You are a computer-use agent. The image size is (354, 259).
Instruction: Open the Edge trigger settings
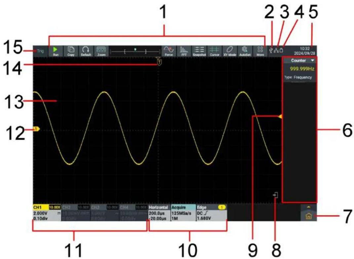(x=212, y=213)
